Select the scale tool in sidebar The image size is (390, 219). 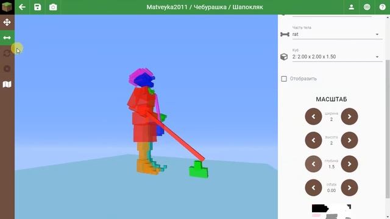tap(7, 38)
